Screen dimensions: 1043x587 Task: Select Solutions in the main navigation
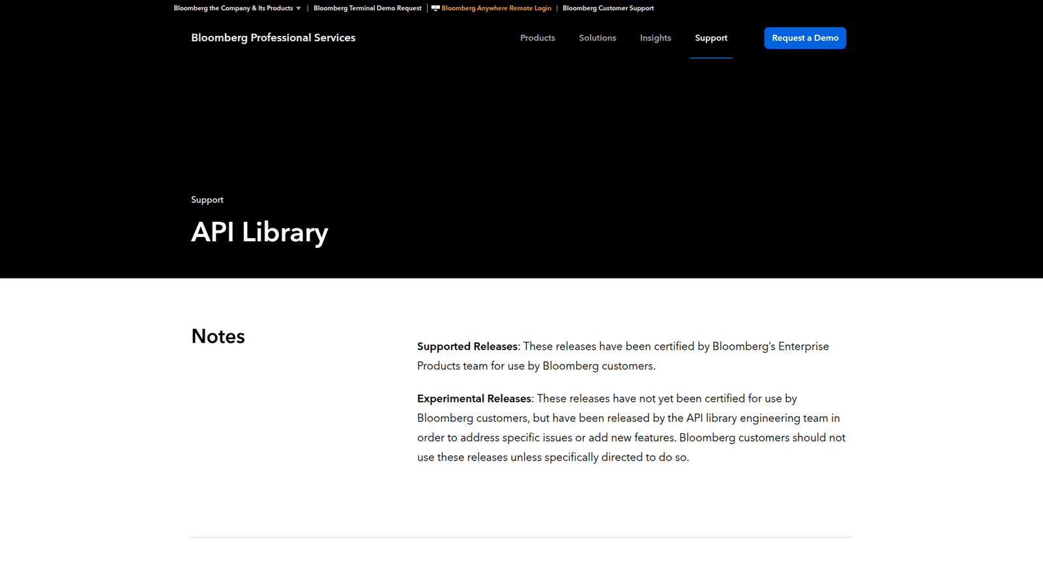click(x=597, y=38)
